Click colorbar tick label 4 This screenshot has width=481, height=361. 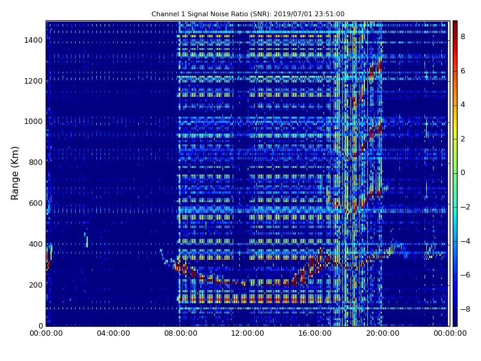463,105
